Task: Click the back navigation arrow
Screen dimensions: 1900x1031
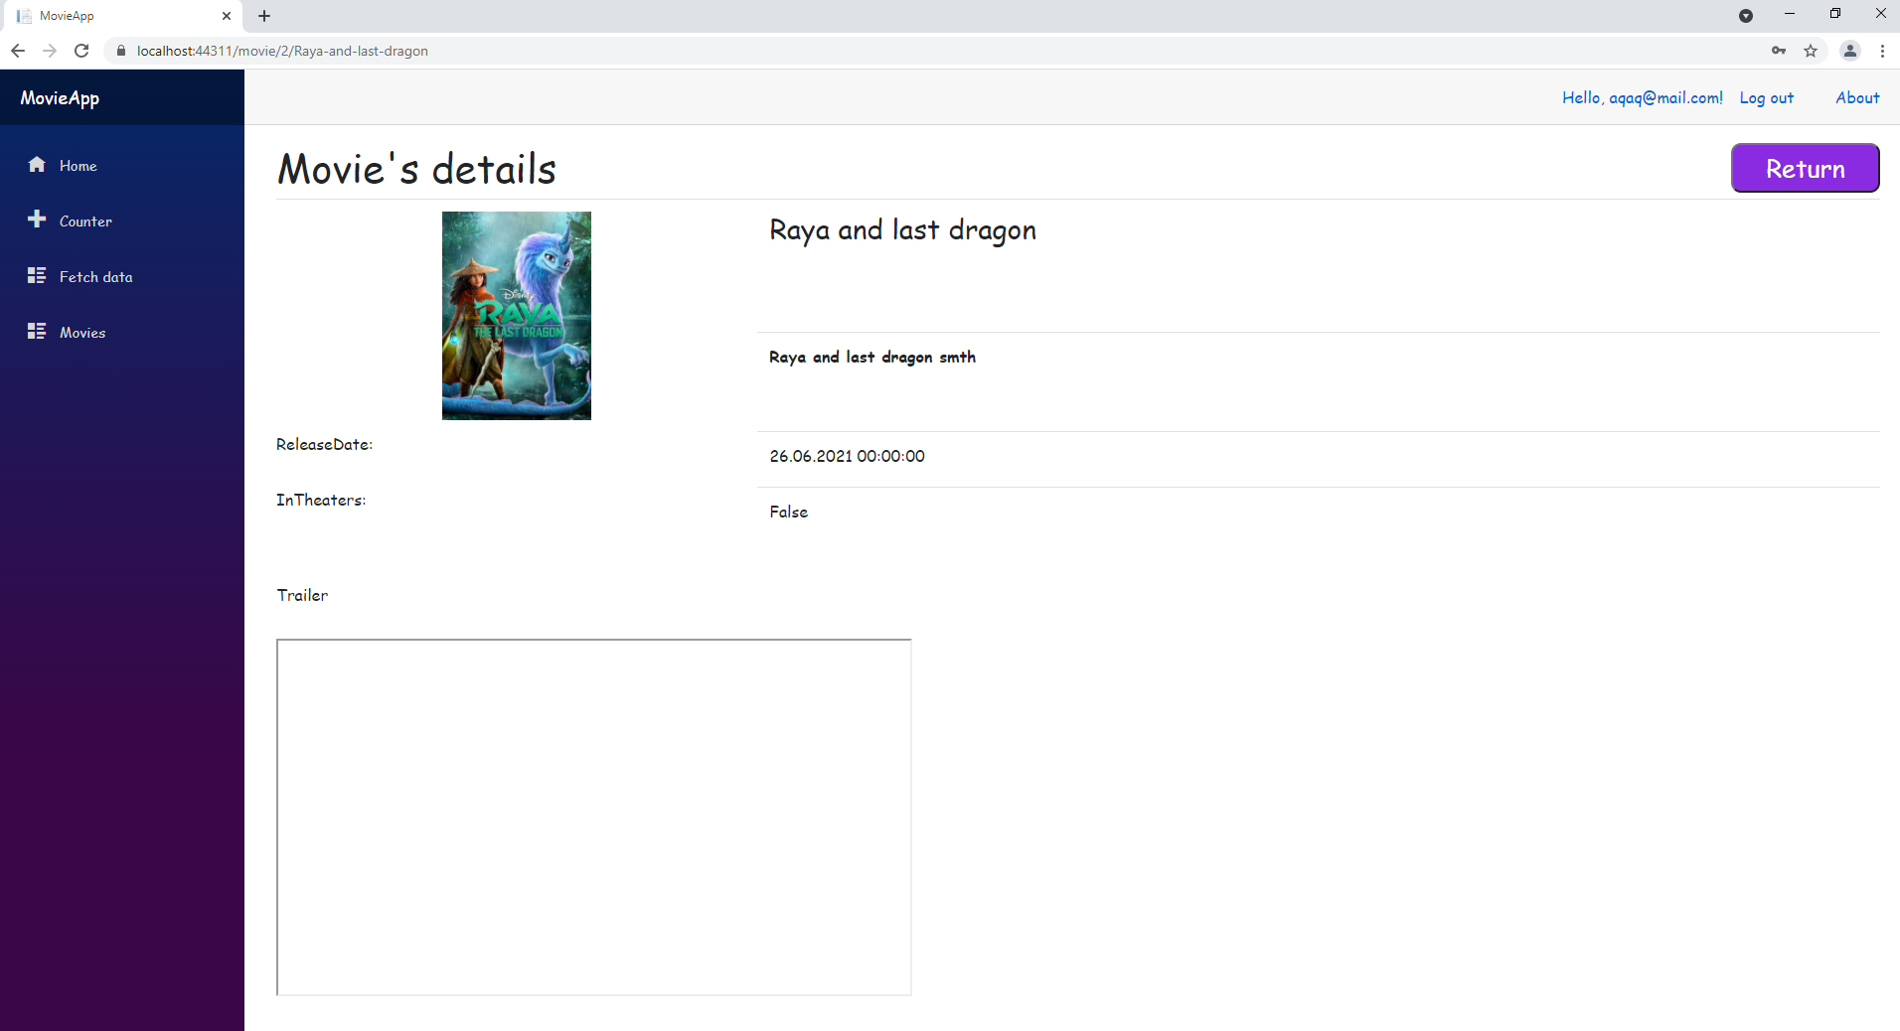Action: (x=18, y=50)
